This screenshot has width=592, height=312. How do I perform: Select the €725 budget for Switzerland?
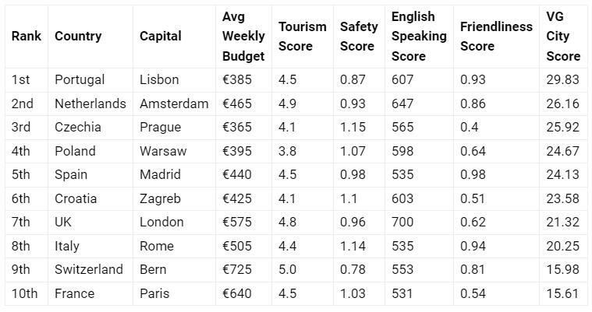(237, 269)
